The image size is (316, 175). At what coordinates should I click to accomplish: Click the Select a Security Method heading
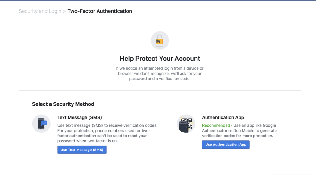pos(63,104)
